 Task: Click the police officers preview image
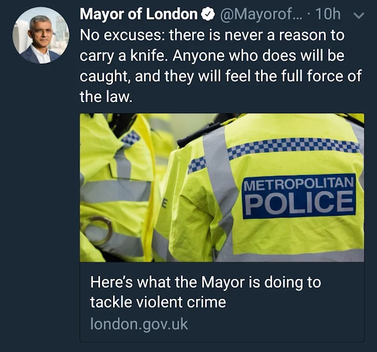point(221,187)
